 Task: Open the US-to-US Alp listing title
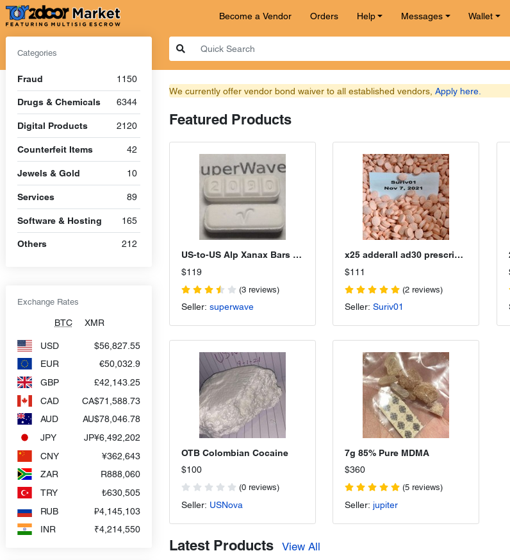click(x=242, y=255)
